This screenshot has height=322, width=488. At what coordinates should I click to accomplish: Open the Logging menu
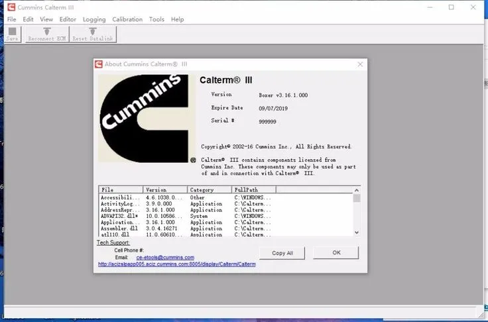(94, 19)
